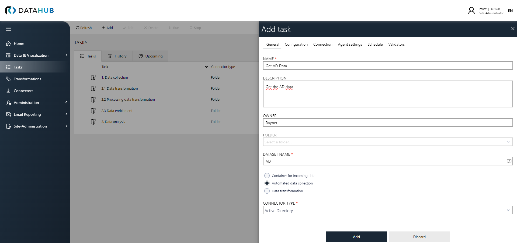Open the History tab in Tasks view
Screen dimensions: 517x243
[x=117, y=56]
